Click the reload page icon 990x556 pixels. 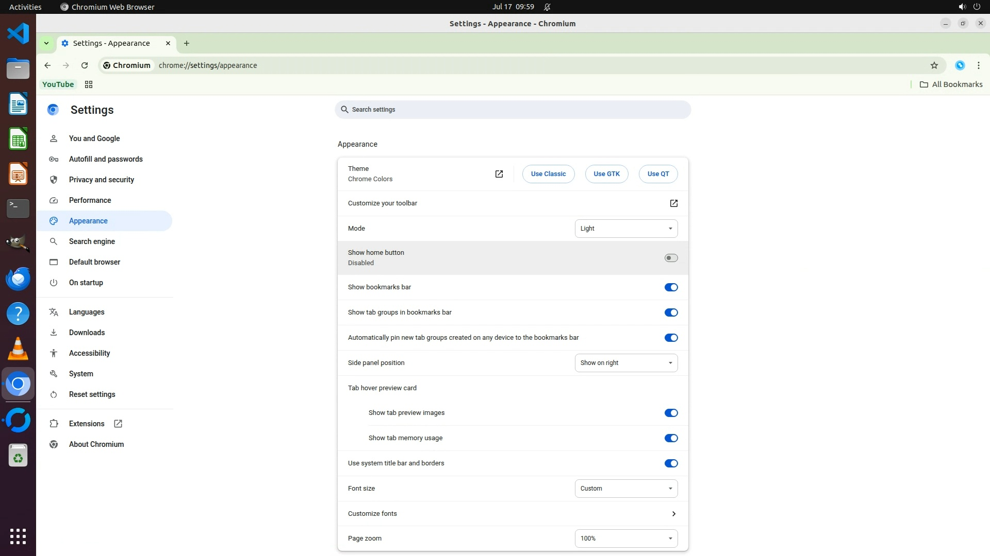[x=85, y=65]
